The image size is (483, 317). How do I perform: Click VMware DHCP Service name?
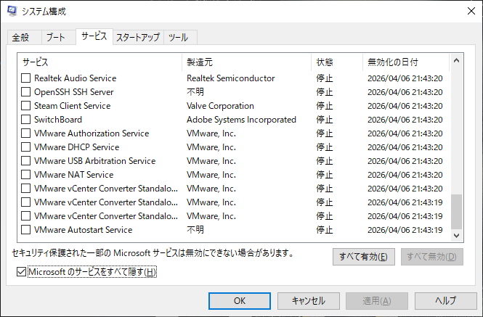[x=77, y=147]
